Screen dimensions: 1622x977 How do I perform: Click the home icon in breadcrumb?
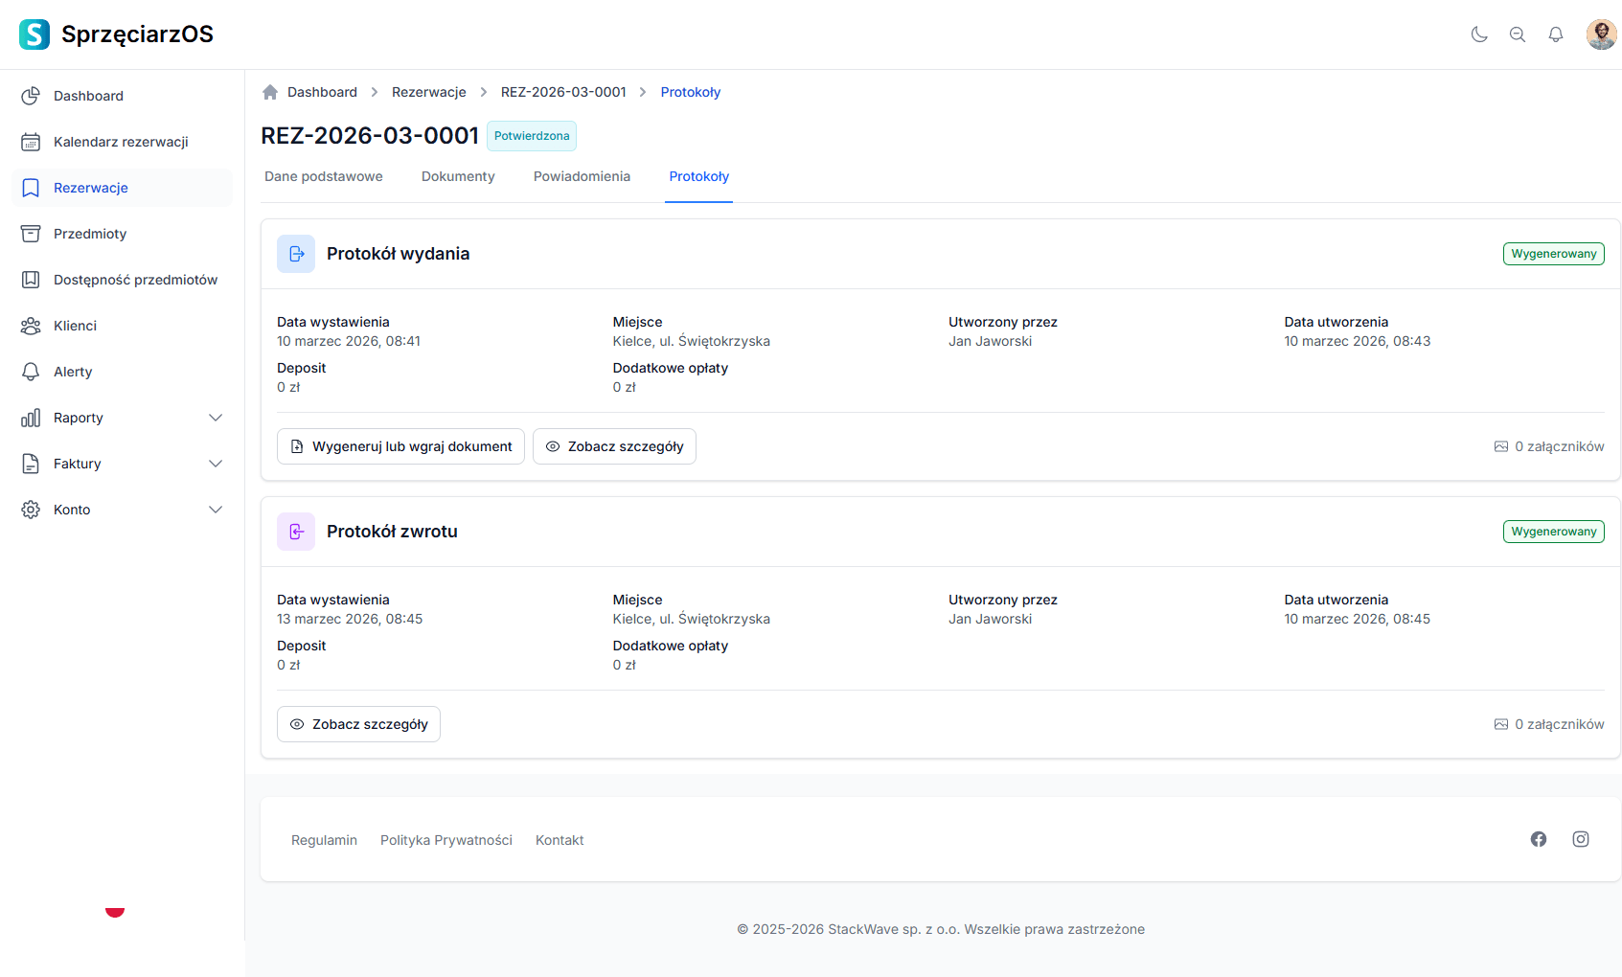pyautogui.click(x=270, y=92)
